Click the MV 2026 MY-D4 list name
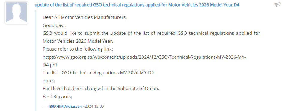284x111 pixels. pos(137,73)
